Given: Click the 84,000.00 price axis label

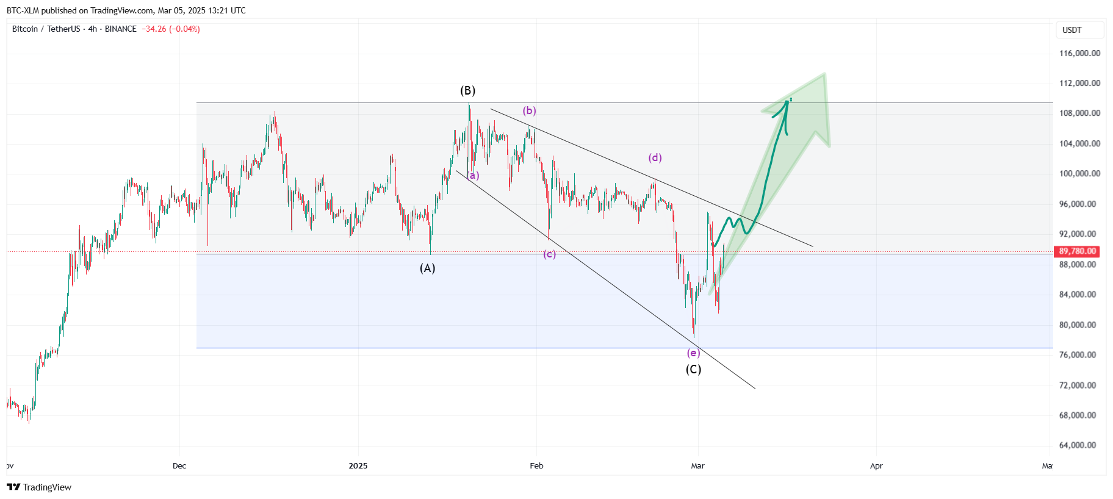Looking at the screenshot, I should tap(1078, 294).
